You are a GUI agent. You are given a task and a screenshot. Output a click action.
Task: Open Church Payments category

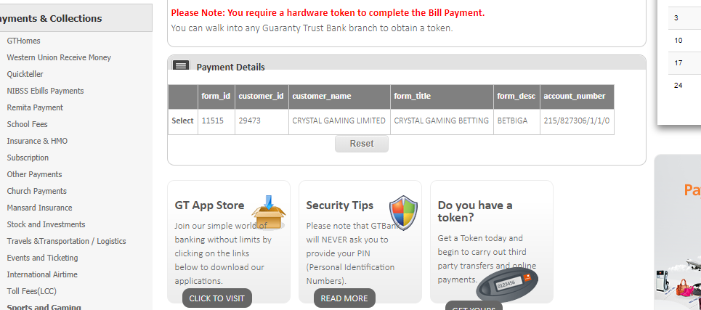36,191
